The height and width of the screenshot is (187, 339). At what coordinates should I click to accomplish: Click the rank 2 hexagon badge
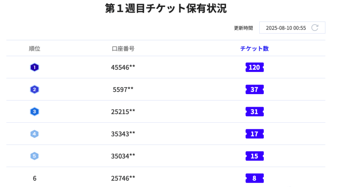(x=34, y=90)
